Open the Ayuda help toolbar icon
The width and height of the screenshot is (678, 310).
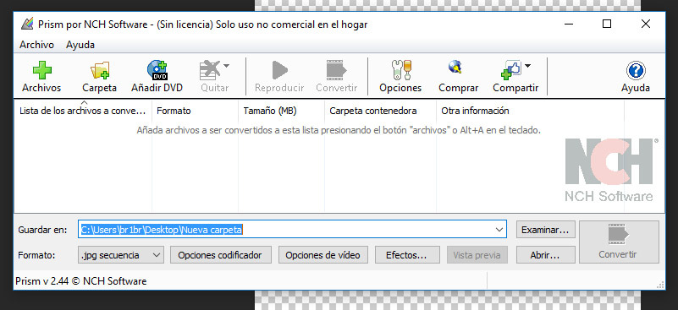[x=635, y=70]
